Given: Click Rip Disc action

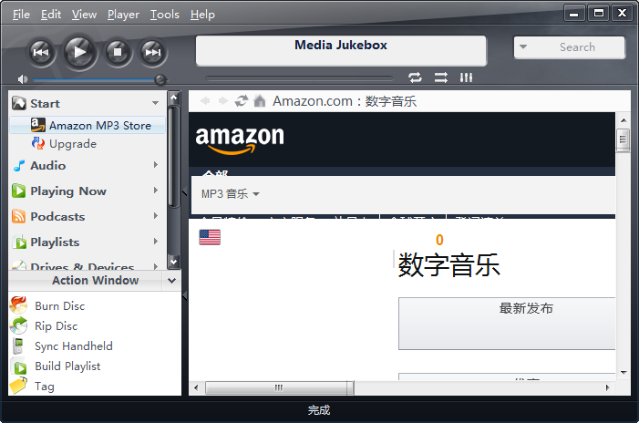Looking at the screenshot, I should [56, 326].
